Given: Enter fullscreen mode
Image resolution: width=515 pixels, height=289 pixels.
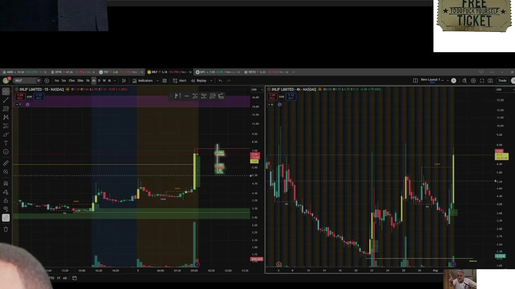Looking at the screenshot, I should point(482,81).
